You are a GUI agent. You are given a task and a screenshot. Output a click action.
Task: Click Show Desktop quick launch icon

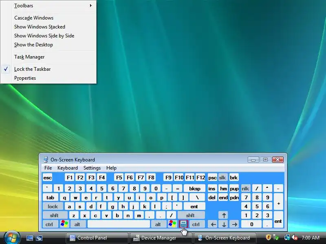[30, 238]
